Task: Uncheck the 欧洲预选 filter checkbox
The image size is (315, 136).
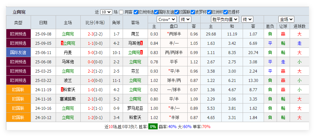Action: [136, 12]
